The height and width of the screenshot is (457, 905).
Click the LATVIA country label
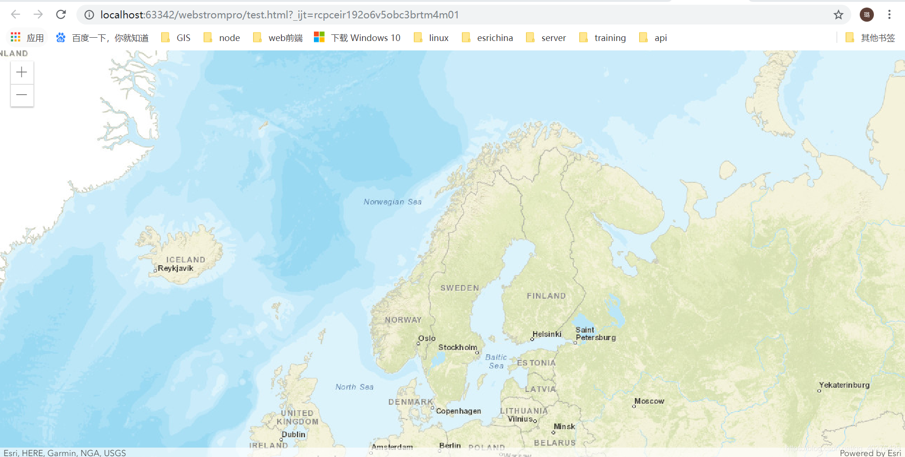point(541,389)
